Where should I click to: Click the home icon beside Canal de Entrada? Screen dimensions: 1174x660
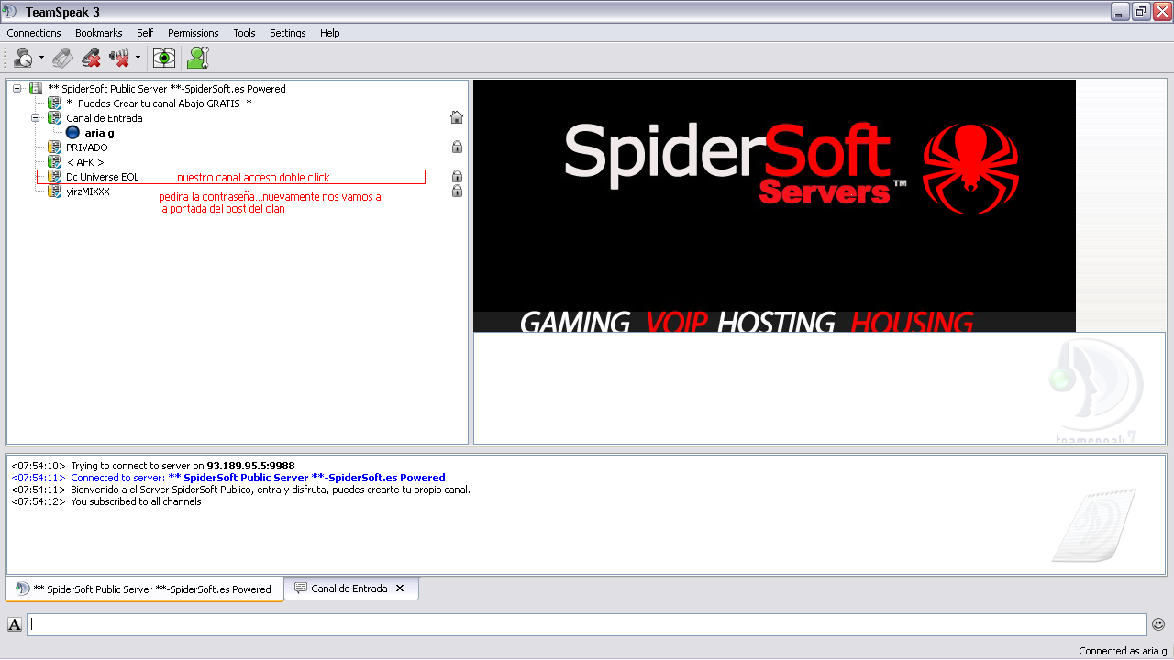pyautogui.click(x=457, y=117)
